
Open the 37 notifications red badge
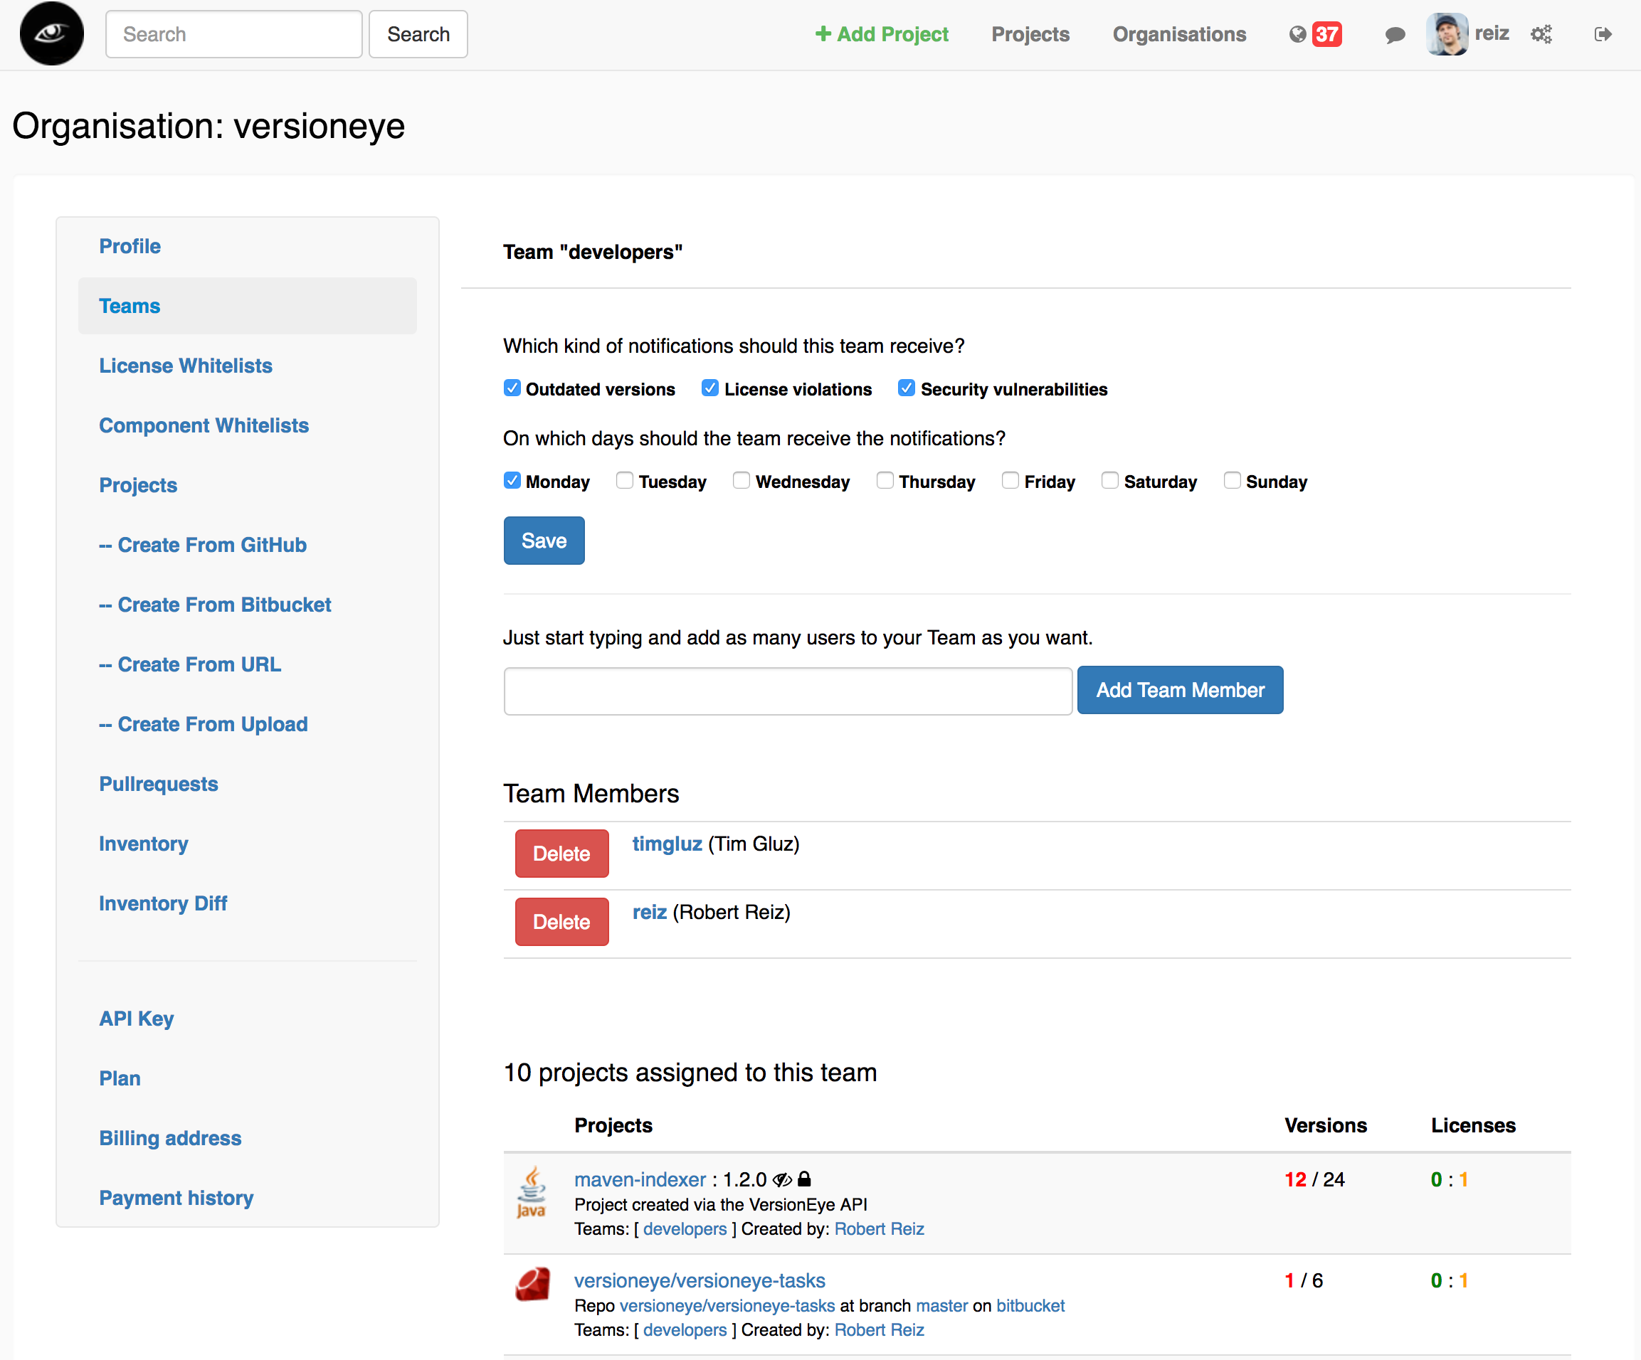[x=1326, y=34]
